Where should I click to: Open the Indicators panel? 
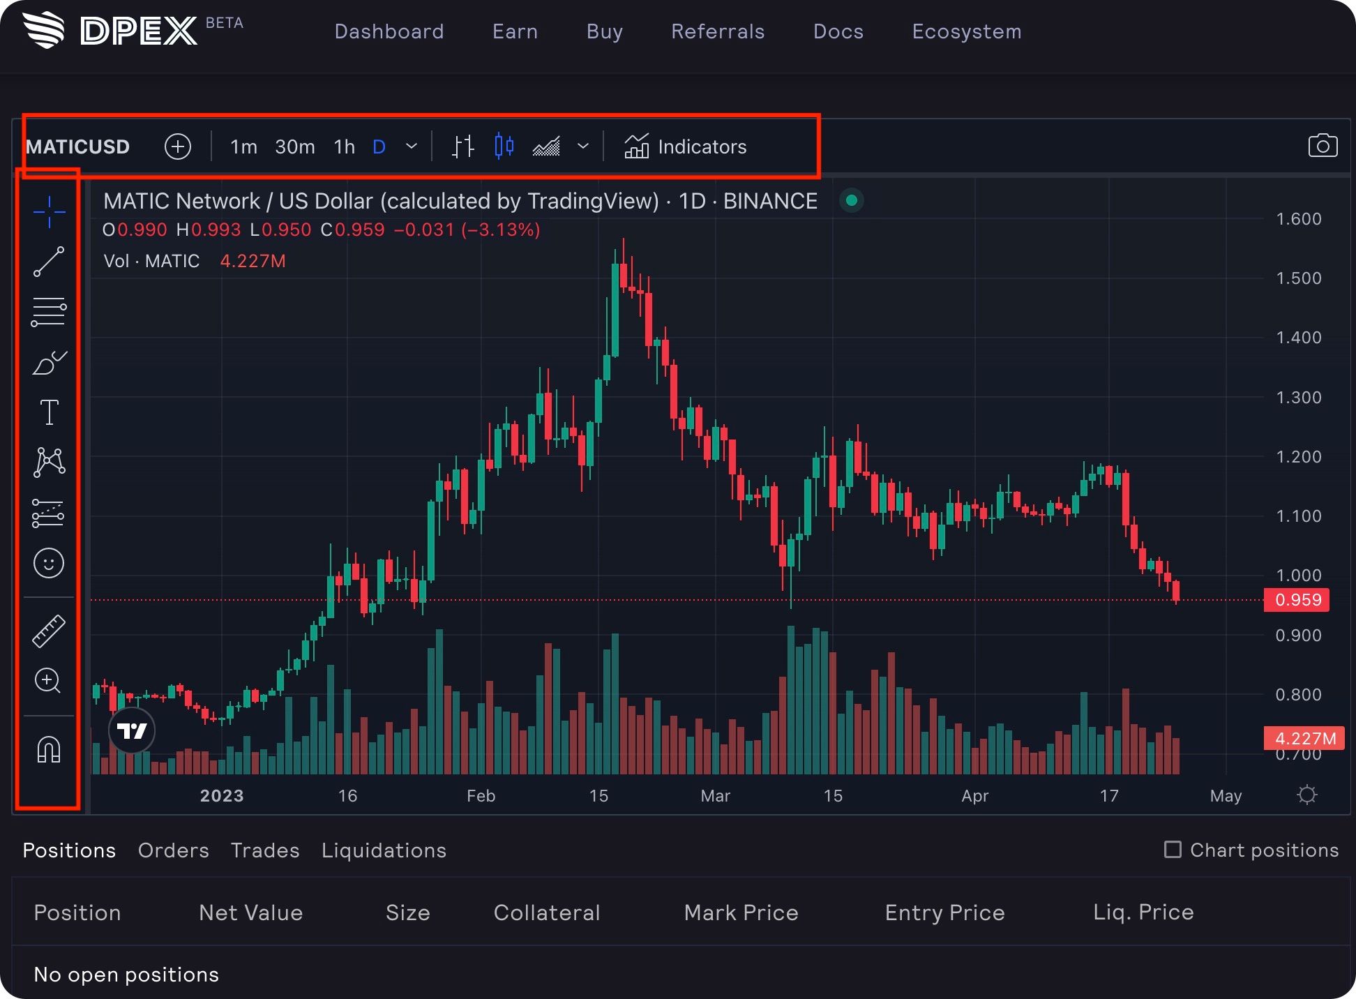click(685, 147)
